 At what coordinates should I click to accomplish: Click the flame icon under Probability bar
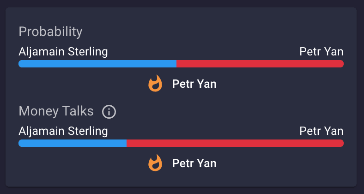(155, 83)
